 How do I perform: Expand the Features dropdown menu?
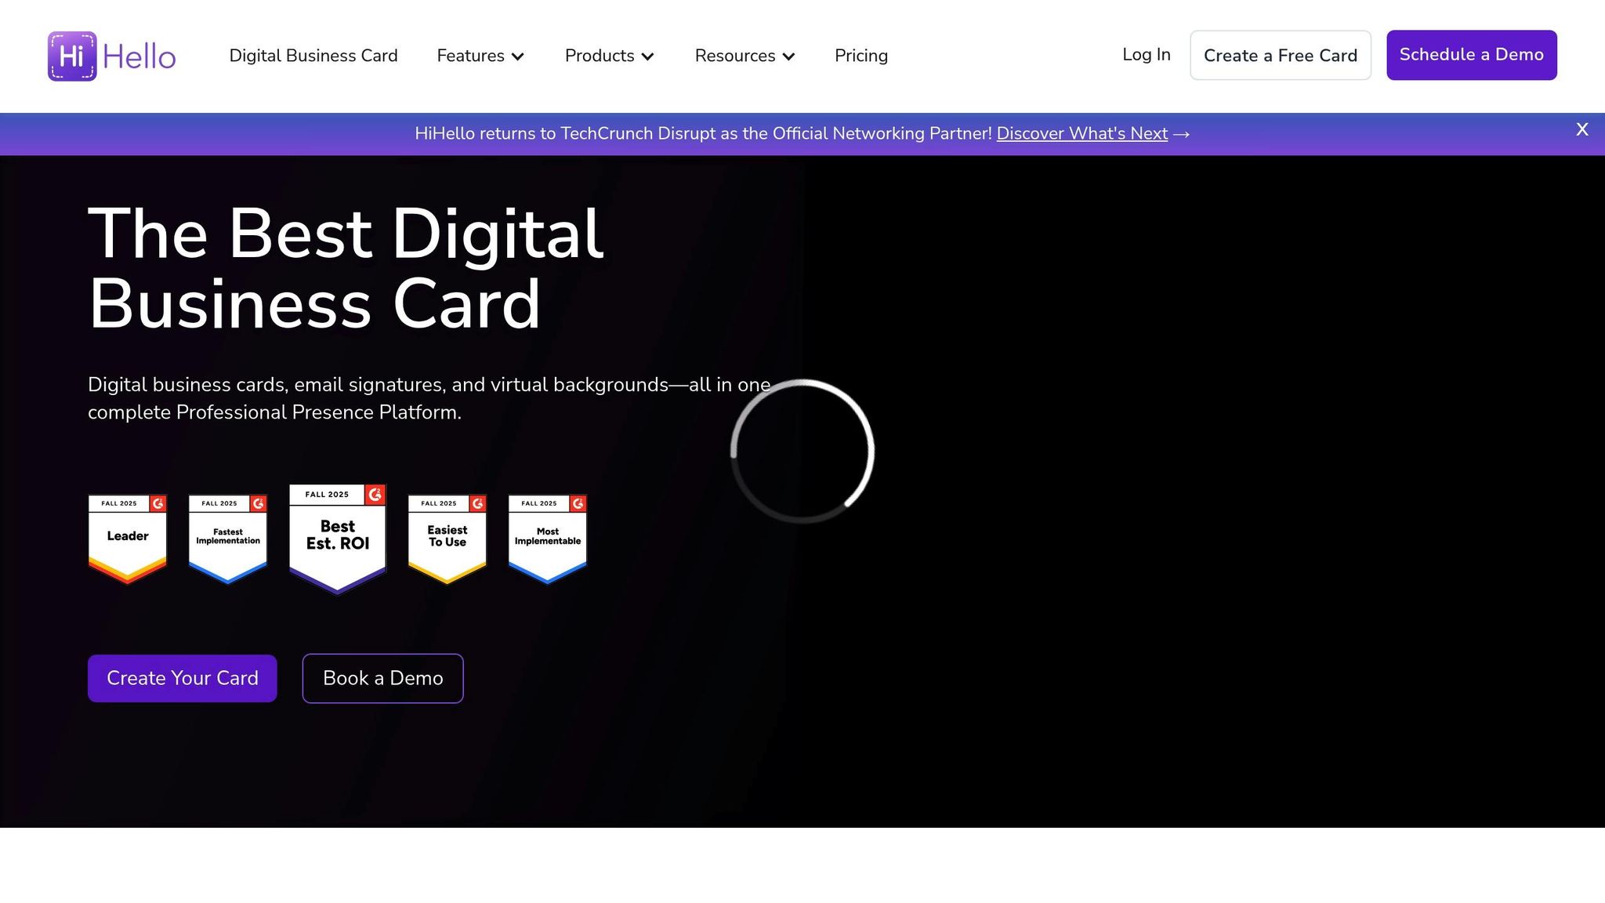(480, 56)
